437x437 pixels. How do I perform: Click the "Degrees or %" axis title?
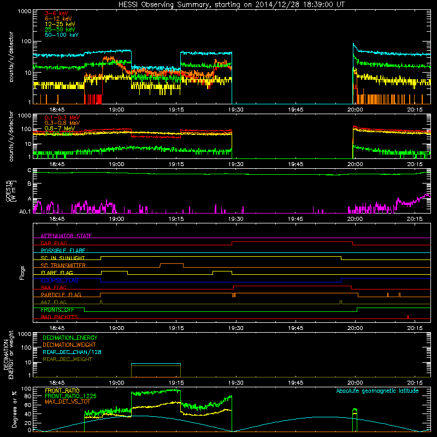(14, 409)
